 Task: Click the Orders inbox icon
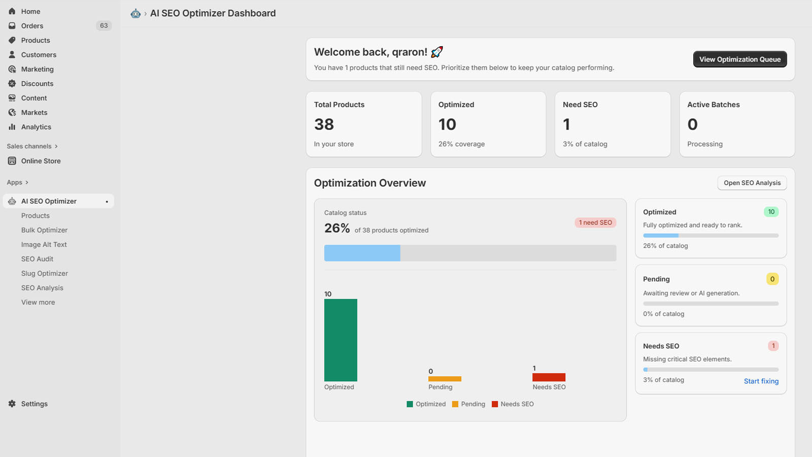click(x=12, y=26)
